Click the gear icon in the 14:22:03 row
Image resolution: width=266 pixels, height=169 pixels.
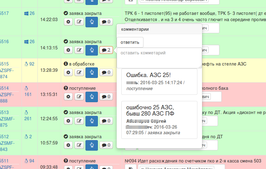(x=69, y=22)
